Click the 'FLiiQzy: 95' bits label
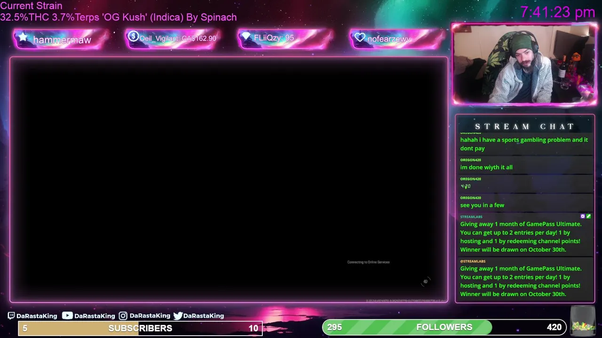Screen dimensions: 602x338 [274, 38]
